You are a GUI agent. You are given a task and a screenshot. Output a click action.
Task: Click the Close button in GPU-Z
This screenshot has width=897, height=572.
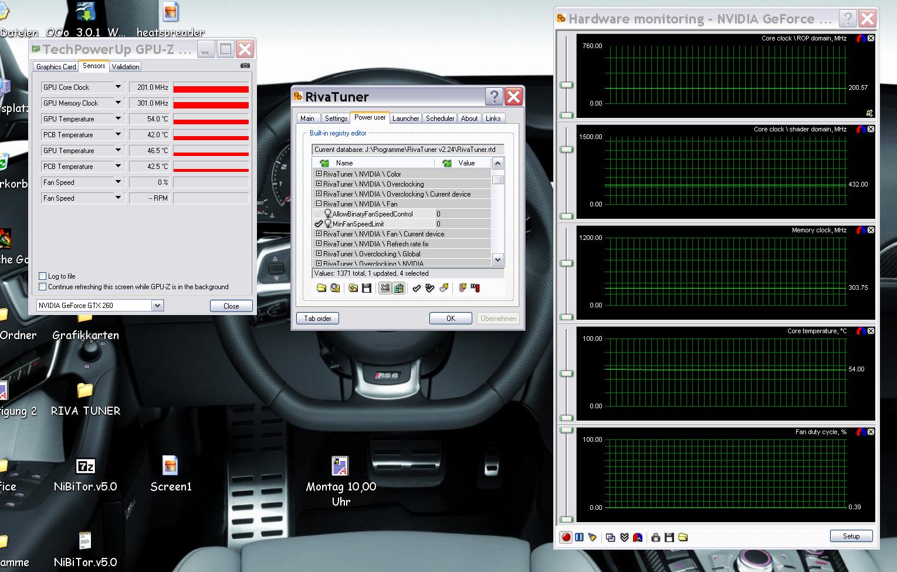coord(231,306)
